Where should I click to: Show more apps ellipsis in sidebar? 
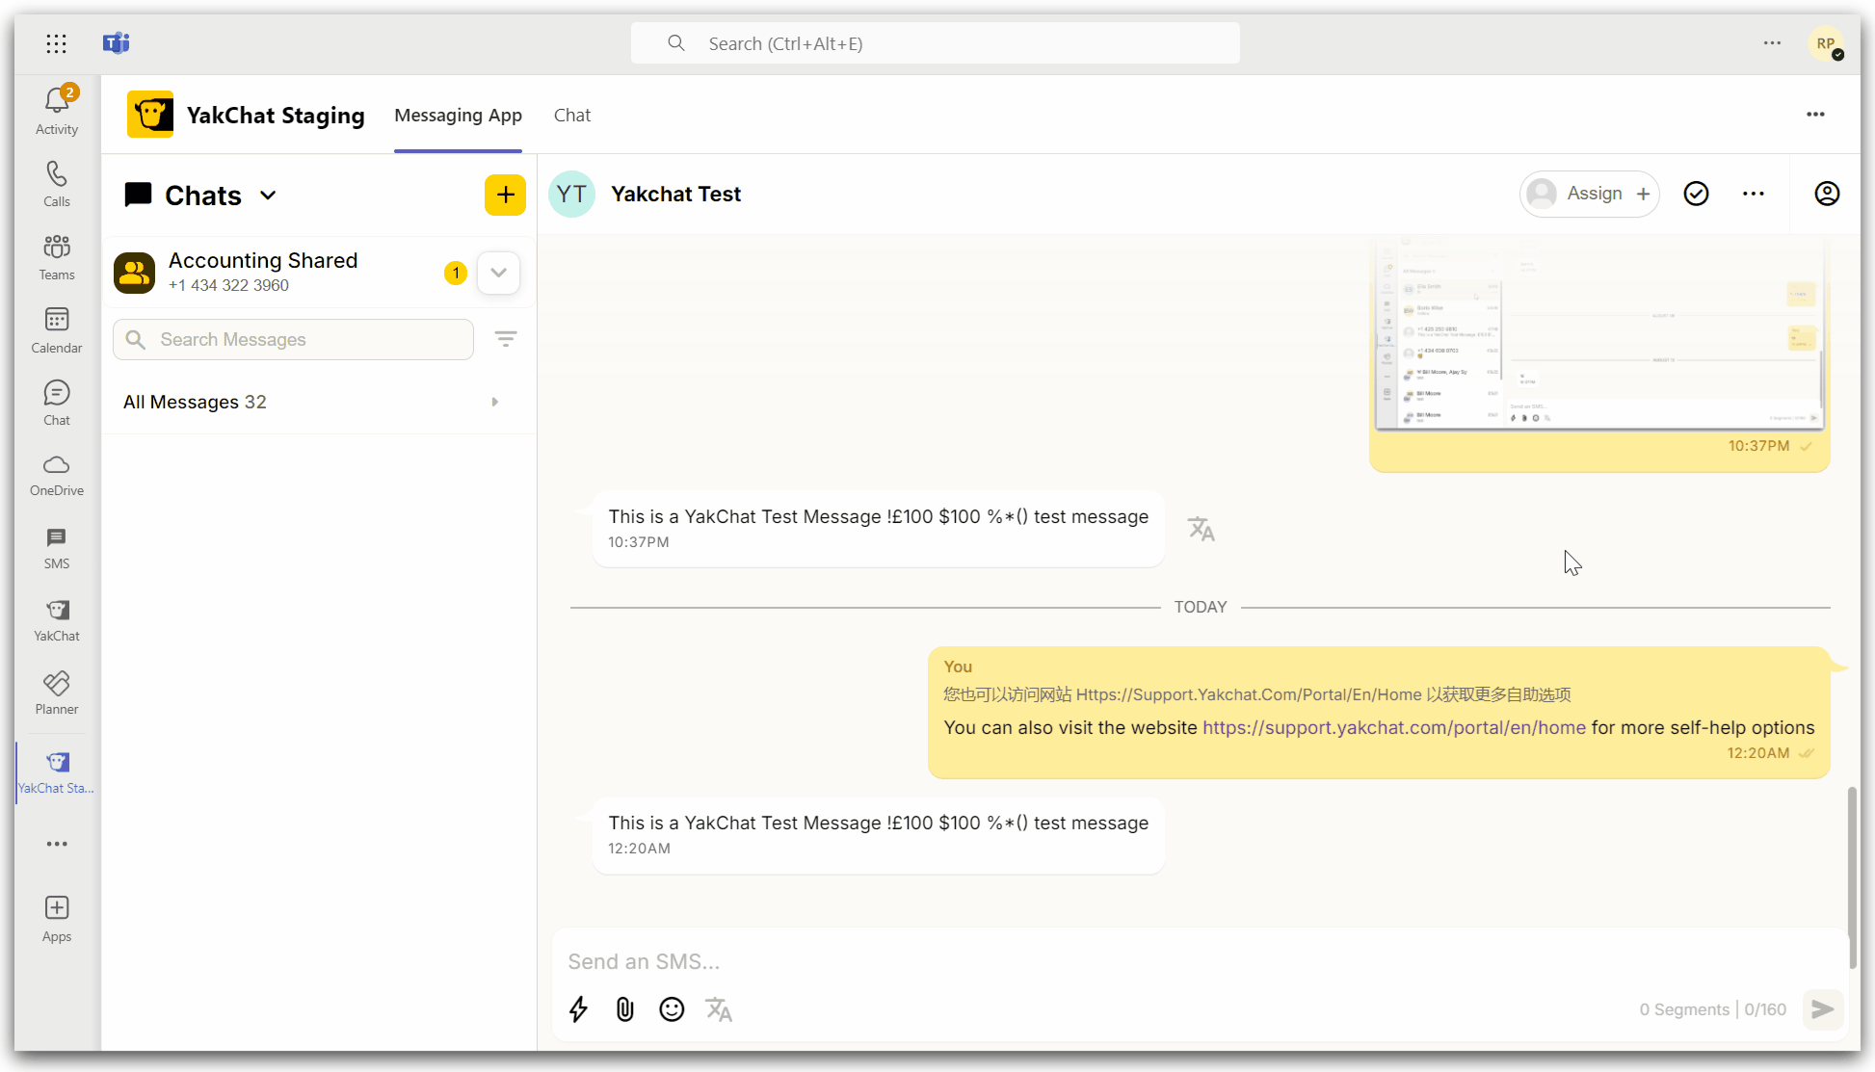57,844
